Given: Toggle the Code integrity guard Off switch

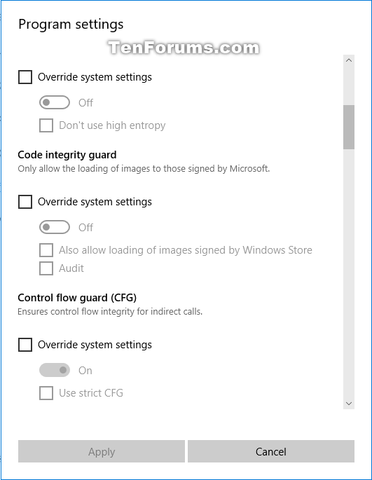Looking at the screenshot, I should pyautogui.click(x=55, y=228).
